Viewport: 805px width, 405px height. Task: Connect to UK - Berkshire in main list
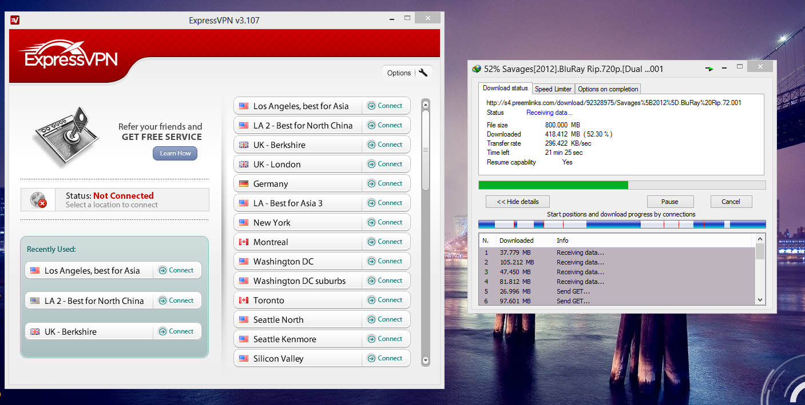386,145
